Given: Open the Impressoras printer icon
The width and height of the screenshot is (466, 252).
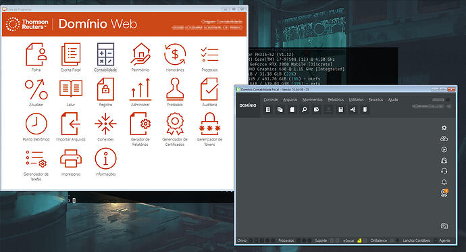Looking at the screenshot, I should (x=71, y=158).
